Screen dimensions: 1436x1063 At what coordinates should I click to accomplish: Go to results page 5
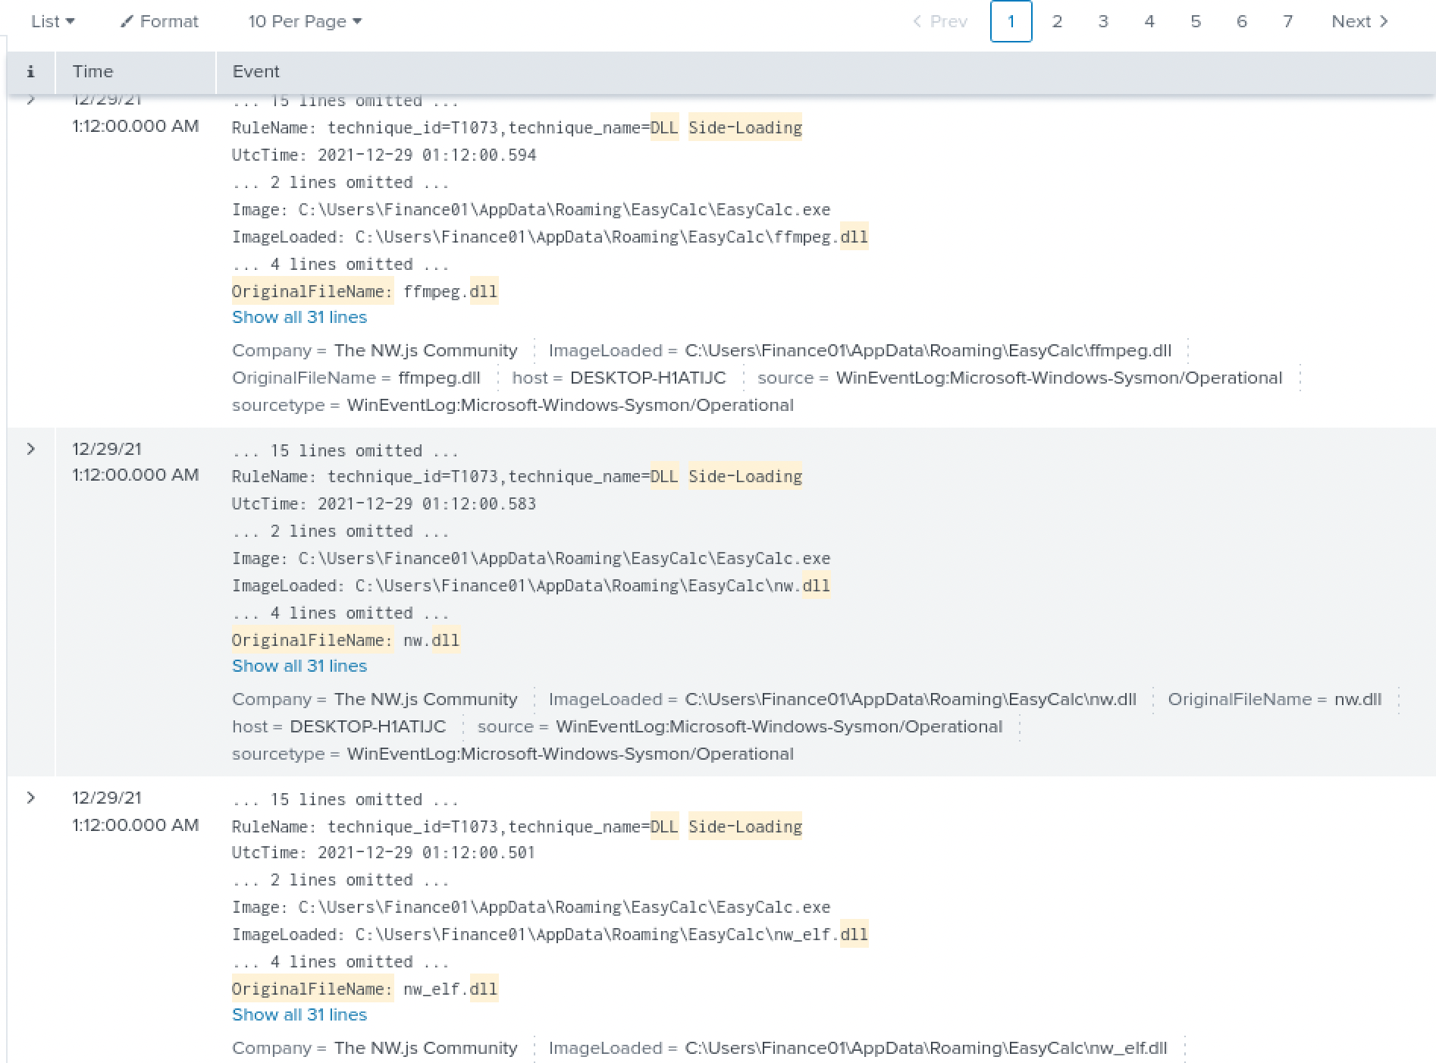[x=1196, y=21]
